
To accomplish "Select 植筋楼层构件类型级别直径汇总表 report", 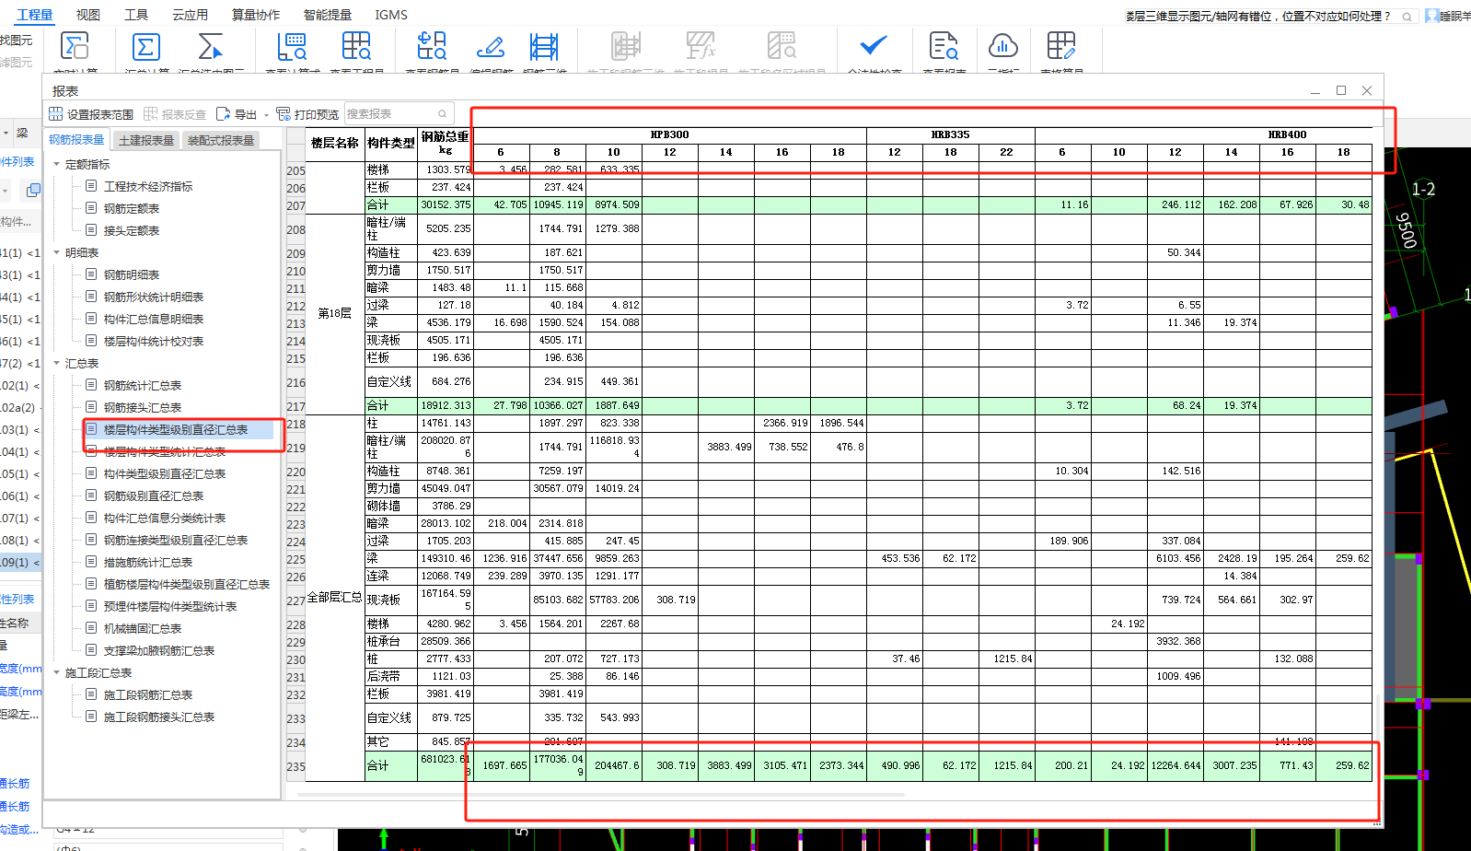I will click(x=187, y=584).
